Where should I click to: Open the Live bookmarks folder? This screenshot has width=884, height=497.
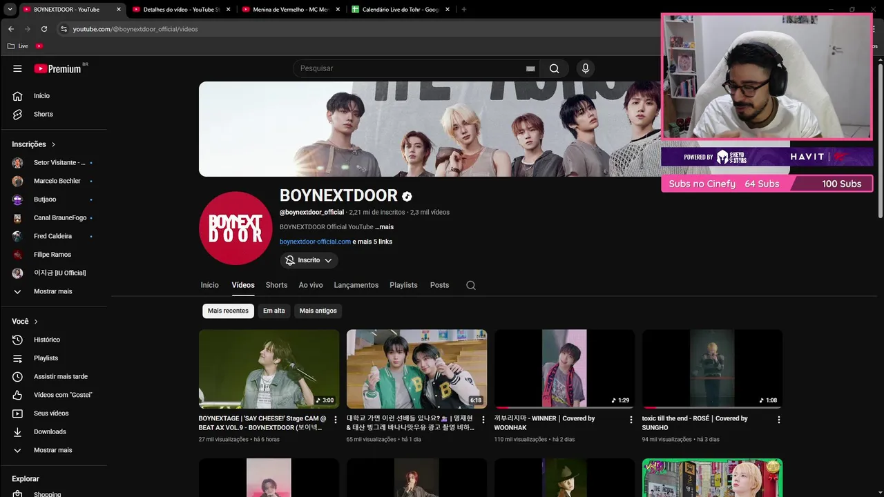(18, 46)
